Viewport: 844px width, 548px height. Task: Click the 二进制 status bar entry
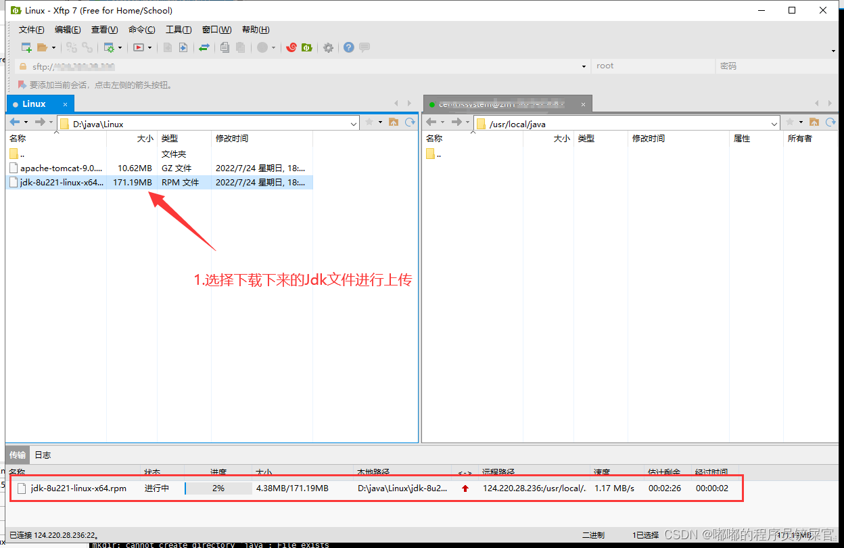point(593,534)
